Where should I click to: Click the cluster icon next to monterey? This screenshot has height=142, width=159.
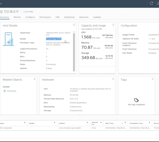click(5, 91)
